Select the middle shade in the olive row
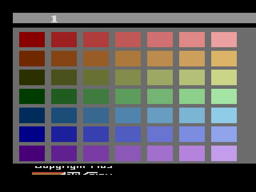 128,77
